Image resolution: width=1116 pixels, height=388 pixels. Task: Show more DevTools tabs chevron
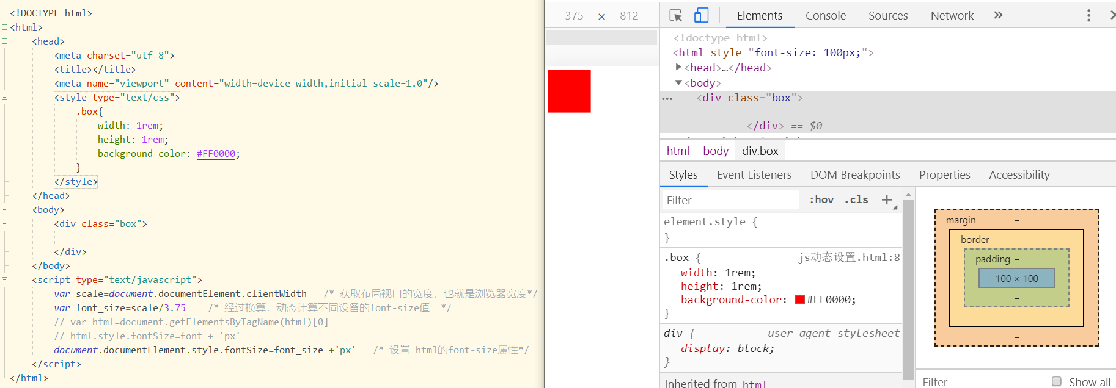pos(998,15)
